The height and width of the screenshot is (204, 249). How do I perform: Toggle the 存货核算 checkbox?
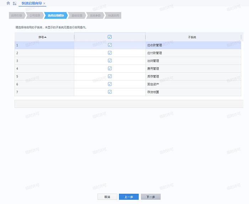tap(110, 92)
